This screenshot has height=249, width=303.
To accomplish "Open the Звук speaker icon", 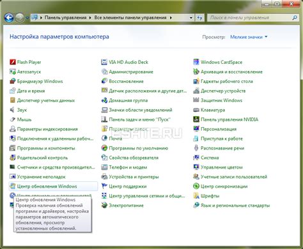I will click(13, 110).
